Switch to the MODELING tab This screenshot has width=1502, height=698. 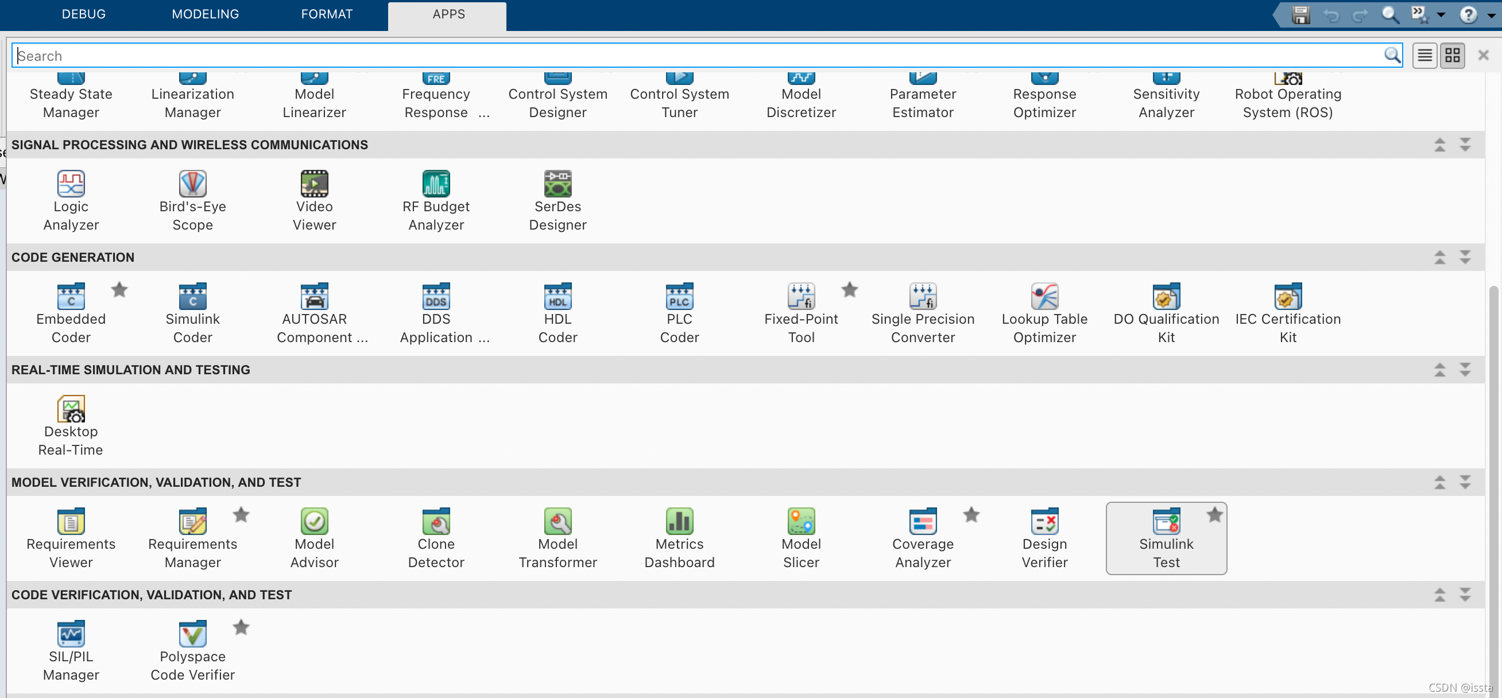pyautogui.click(x=205, y=14)
